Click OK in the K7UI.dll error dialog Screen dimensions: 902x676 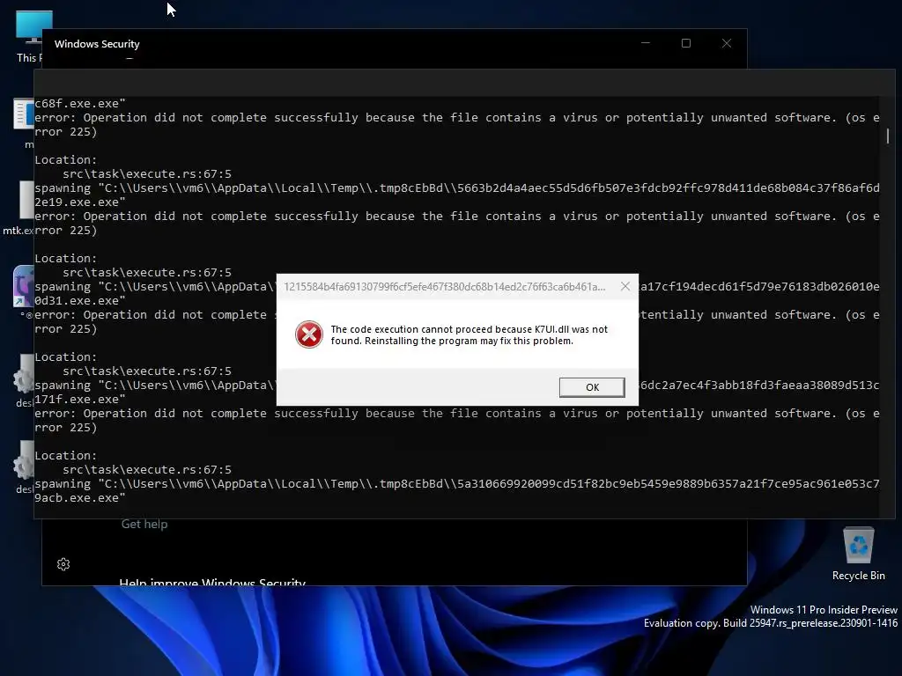click(592, 387)
